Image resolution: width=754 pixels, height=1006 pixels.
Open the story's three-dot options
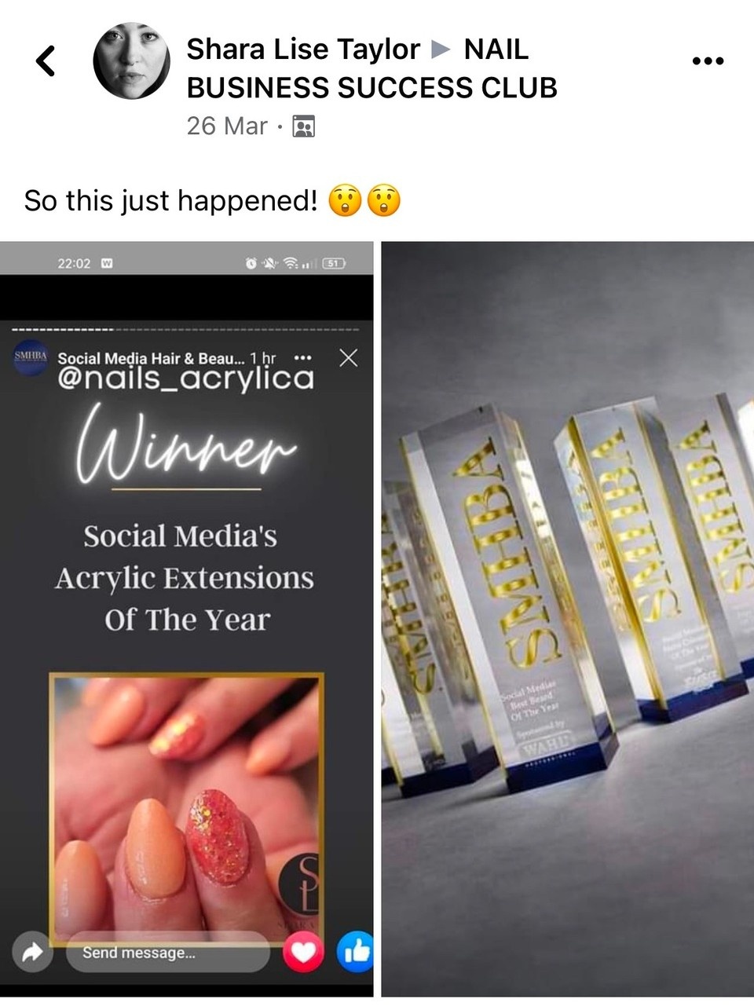[302, 358]
